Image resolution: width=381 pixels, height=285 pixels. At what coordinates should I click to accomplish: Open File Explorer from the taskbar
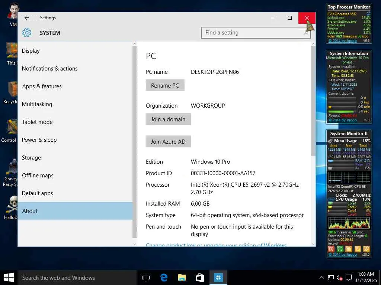pyautogui.click(x=182, y=278)
